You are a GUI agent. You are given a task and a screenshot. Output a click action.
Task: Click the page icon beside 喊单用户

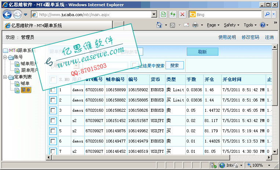(17, 64)
